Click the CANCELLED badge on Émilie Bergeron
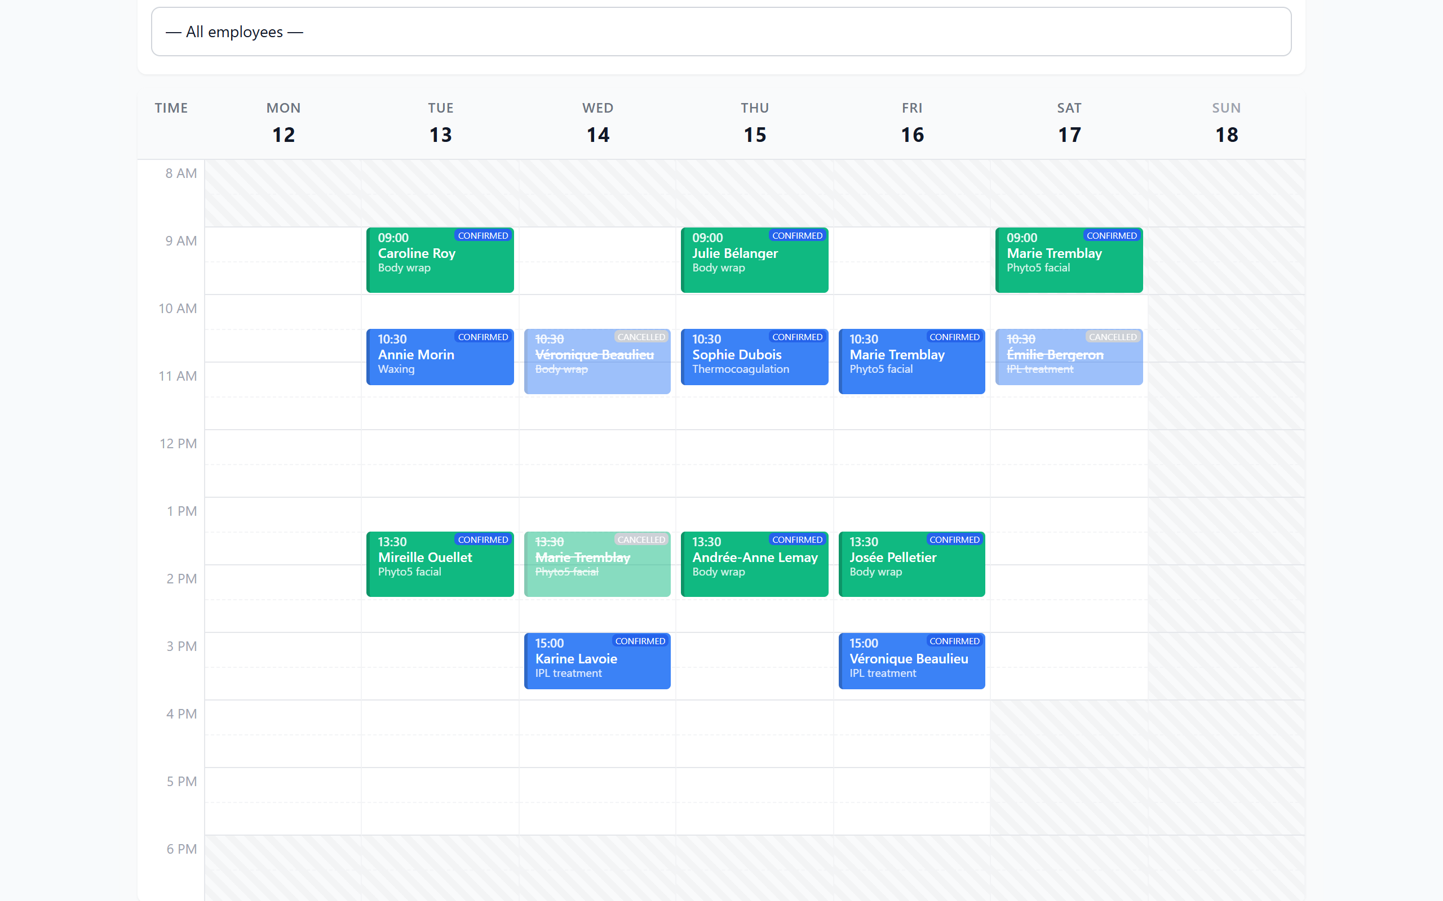This screenshot has height=901, width=1443. (x=1113, y=337)
